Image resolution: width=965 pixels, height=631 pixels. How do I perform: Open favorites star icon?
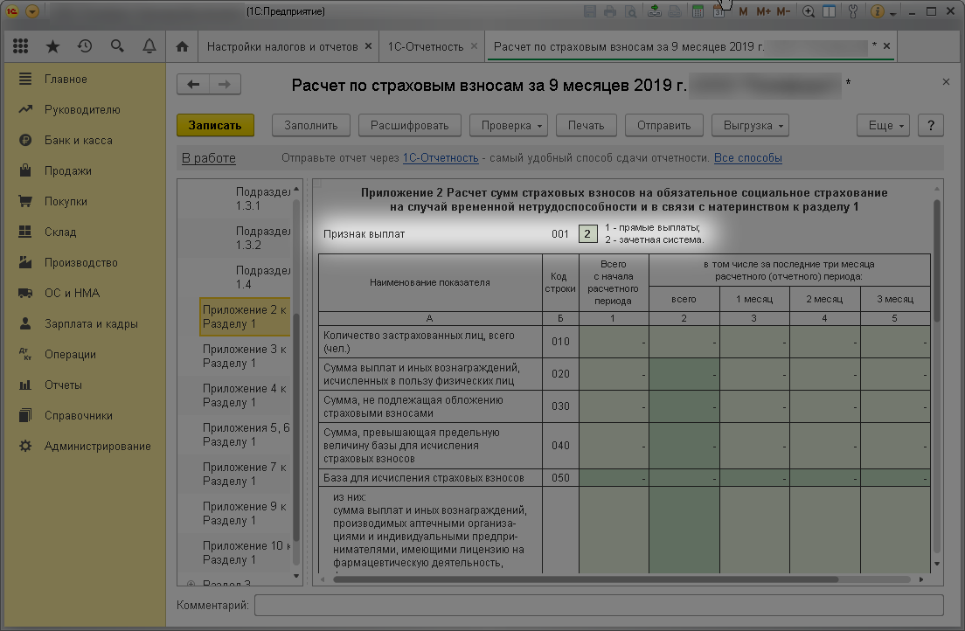click(53, 46)
